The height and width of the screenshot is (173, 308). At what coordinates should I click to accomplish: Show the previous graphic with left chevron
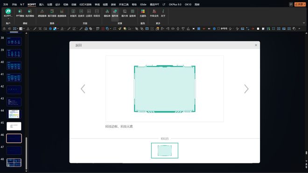tap(83, 89)
